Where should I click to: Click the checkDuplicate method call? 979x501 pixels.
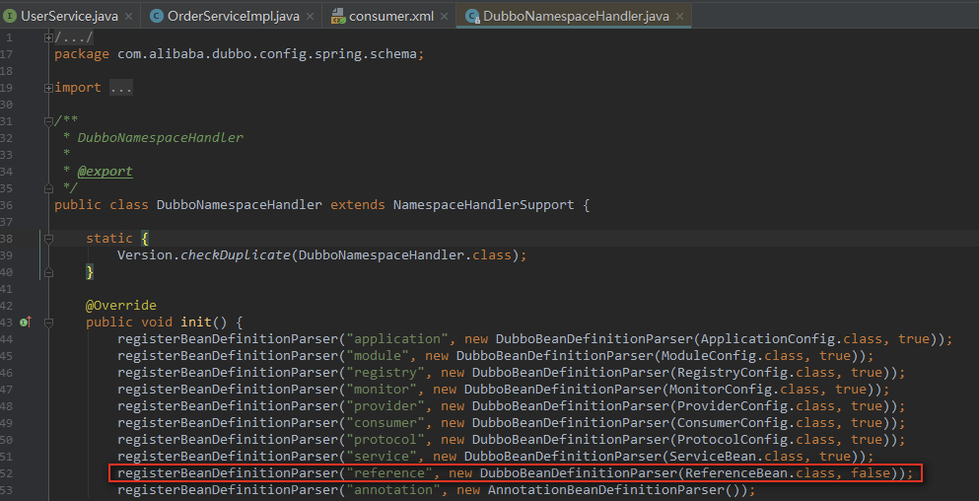pos(236,254)
